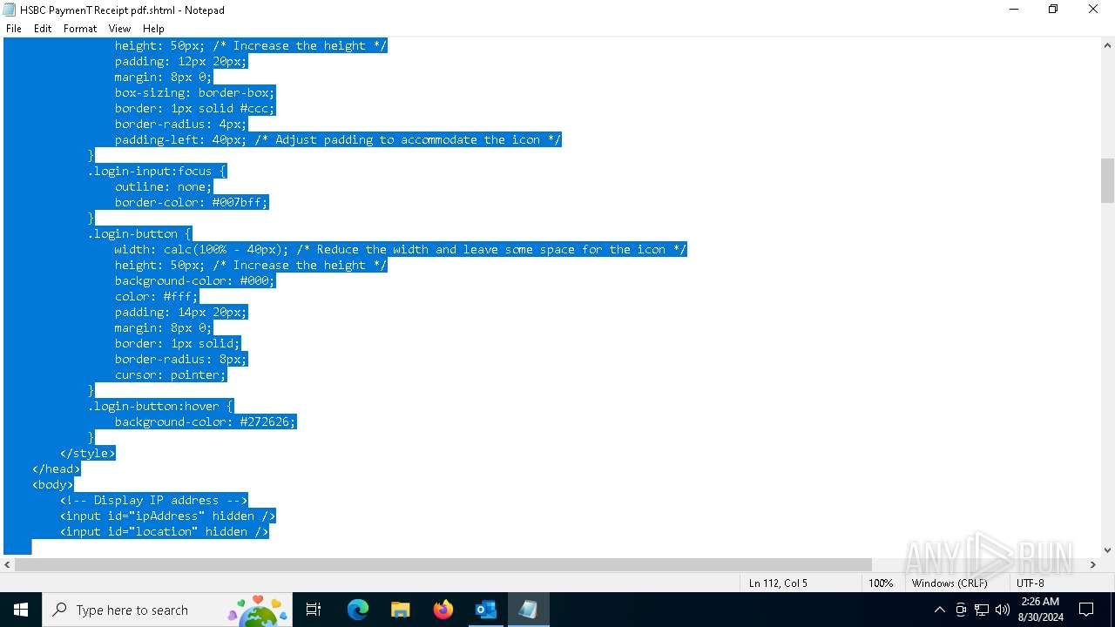Click the 'outline: none;' line
This screenshot has width=1115, height=627.
click(164, 186)
